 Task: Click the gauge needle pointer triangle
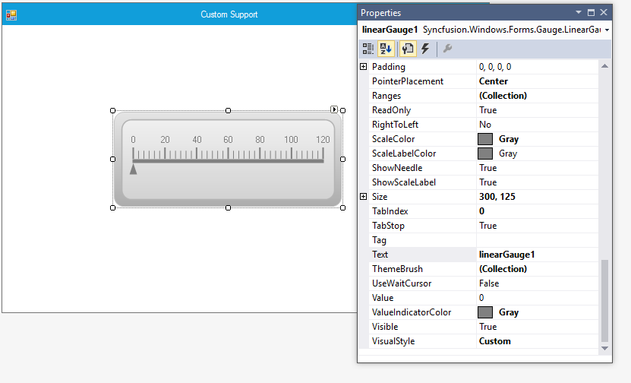pos(133,169)
